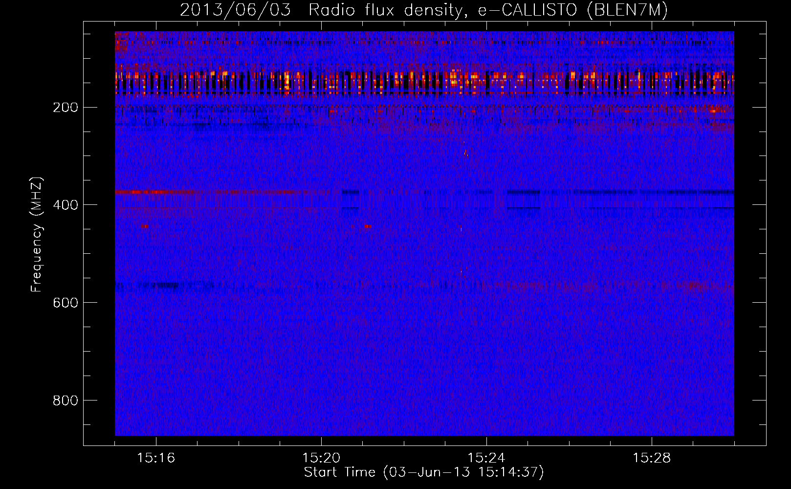Click the plot title '2013/06/03 Radio flux density'
Viewport: 791px width, 489px height.
(424, 10)
